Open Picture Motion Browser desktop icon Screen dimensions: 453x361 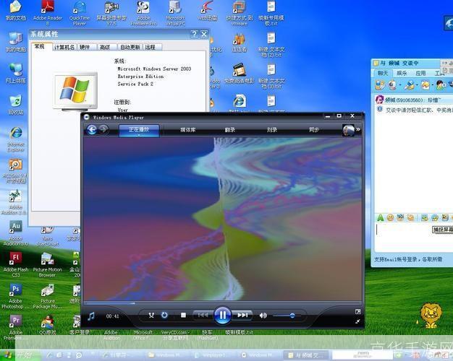coord(47,265)
